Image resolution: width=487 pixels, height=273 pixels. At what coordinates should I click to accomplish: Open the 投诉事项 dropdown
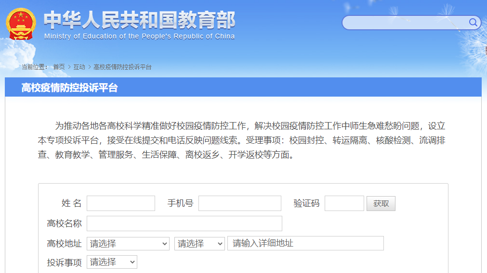coord(112,262)
